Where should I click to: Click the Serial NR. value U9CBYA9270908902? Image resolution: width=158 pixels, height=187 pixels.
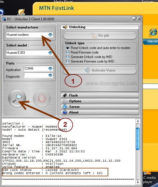61,145
